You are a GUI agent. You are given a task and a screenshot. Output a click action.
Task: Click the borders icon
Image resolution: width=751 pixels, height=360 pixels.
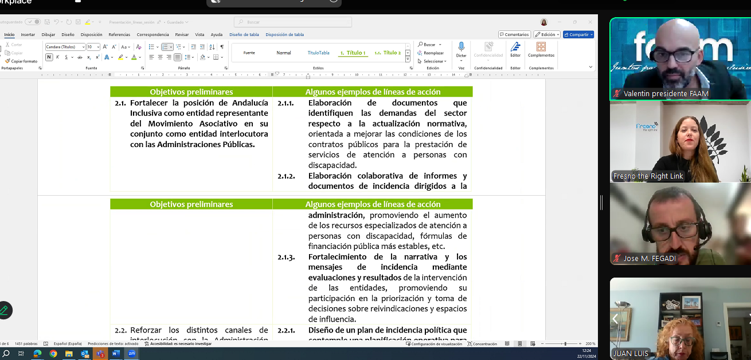tap(216, 57)
